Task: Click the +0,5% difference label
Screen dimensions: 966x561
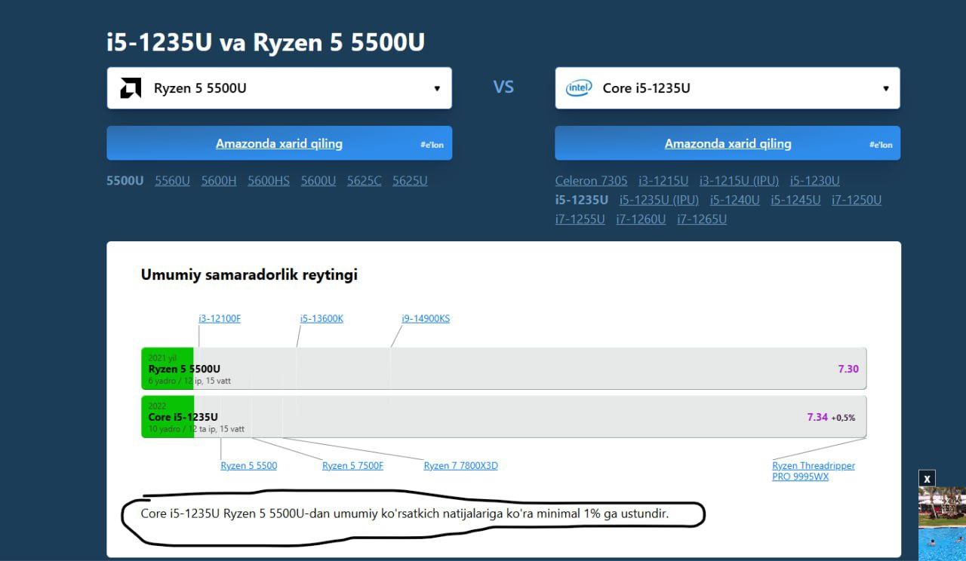Action: [844, 418]
